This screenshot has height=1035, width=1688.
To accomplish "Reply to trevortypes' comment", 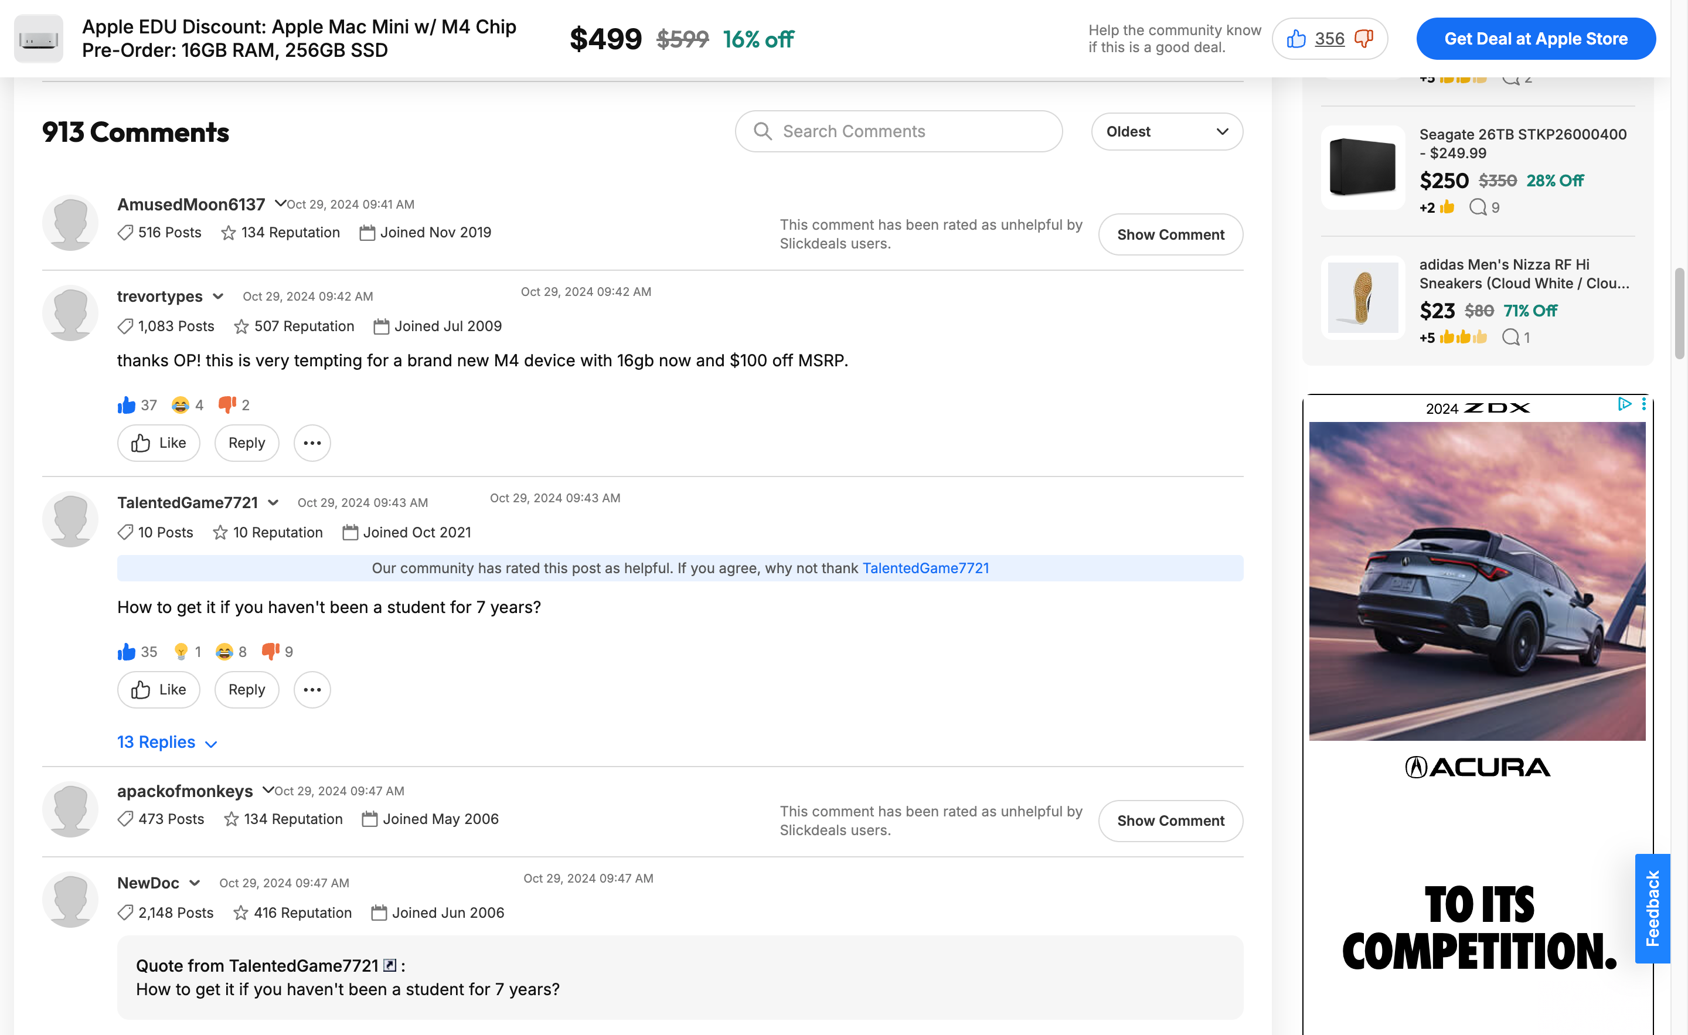I will coord(247,443).
